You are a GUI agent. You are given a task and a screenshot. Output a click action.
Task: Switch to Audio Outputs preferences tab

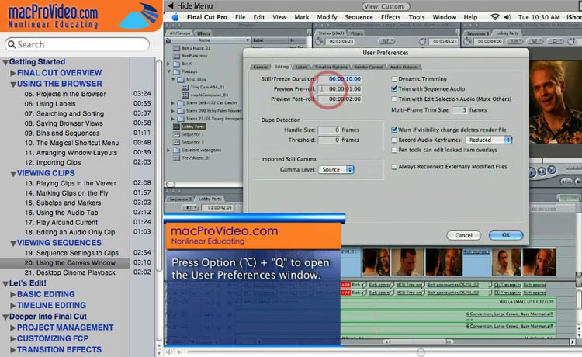[x=404, y=68]
